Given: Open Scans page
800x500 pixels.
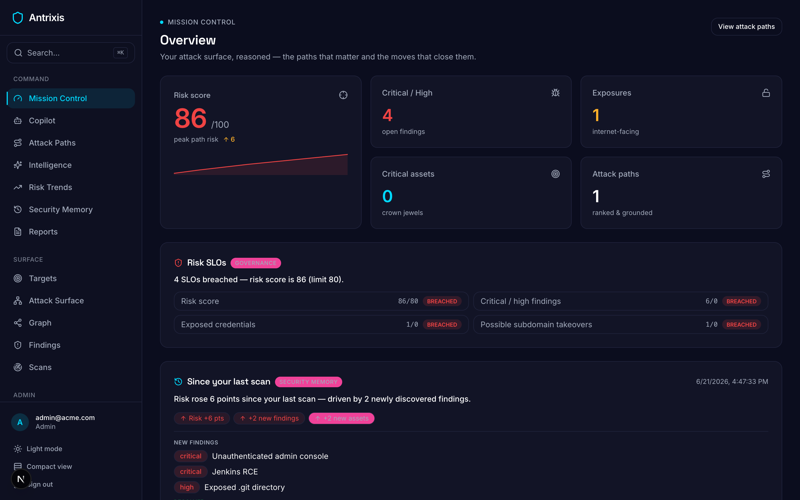Looking at the screenshot, I should pos(71,367).
